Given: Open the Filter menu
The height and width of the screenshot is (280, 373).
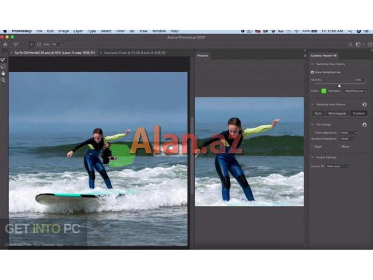Looking at the screenshot, I should click(121, 31).
